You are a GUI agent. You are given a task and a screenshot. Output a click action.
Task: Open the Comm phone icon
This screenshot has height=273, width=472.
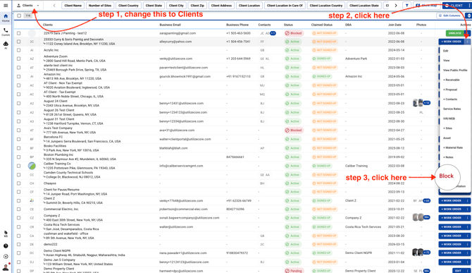[x=6, y=32]
